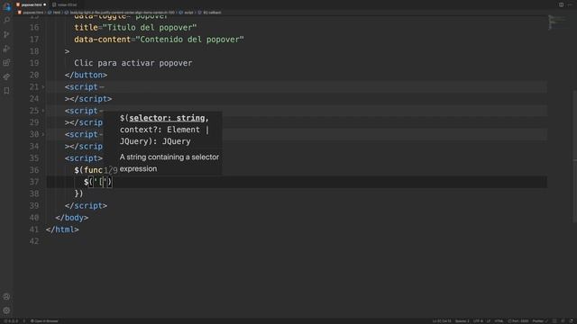The height and width of the screenshot is (324, 577).
Task: Click Open in Browser in status bar
Action: point(44,321)
